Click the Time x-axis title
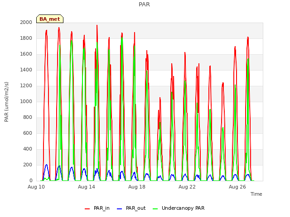This screenshot has width=290, height=217. tap(256, 194)
